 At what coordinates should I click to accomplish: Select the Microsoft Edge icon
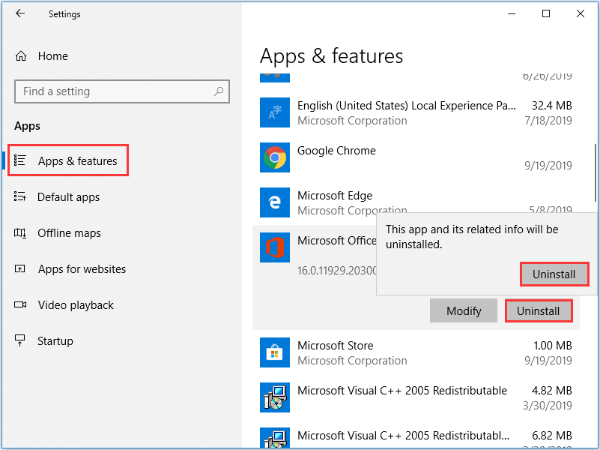tap(274, 202)
